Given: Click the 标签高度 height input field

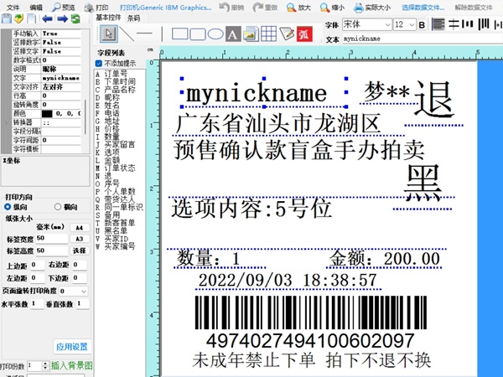Looking at the screenshot, I should [52, 250].
